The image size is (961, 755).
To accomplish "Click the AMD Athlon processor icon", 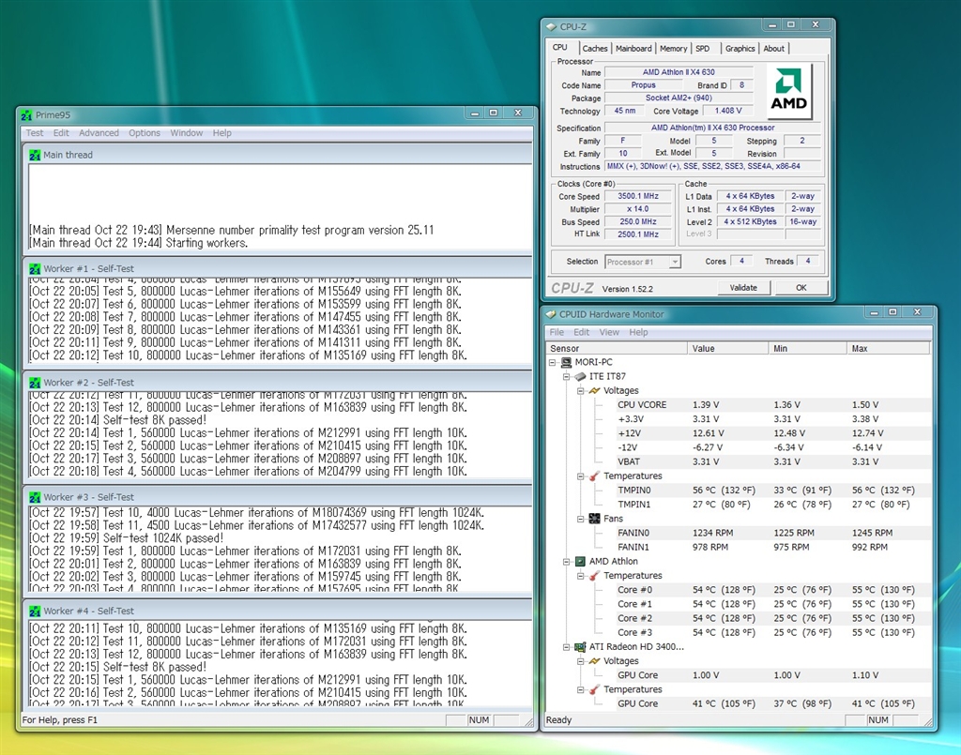I will click(579, 562).
